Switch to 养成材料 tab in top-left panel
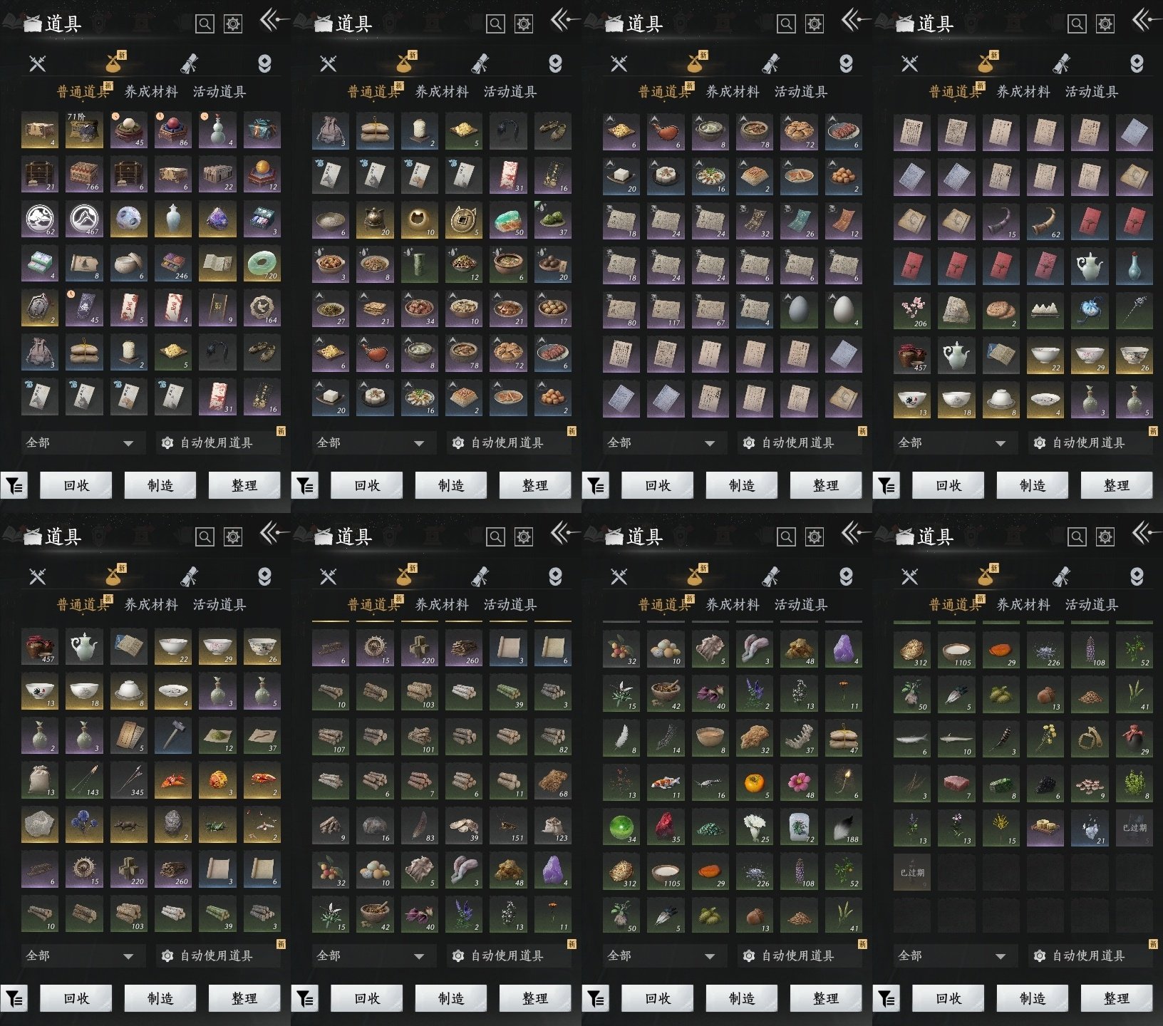The height and width of the screenshot is (1026, 1163). coord(151,92)
